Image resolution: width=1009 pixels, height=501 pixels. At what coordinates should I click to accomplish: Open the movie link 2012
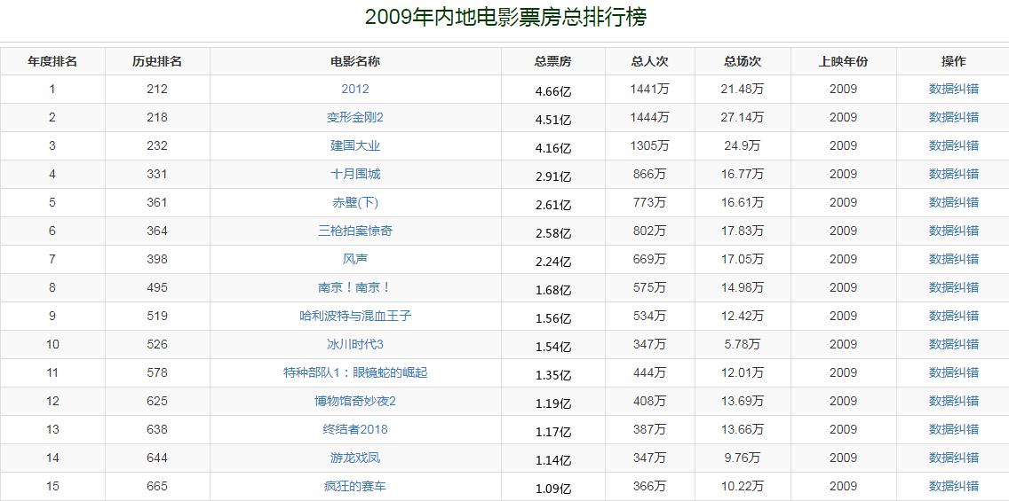pyautogui.click(x=354, y=89)
